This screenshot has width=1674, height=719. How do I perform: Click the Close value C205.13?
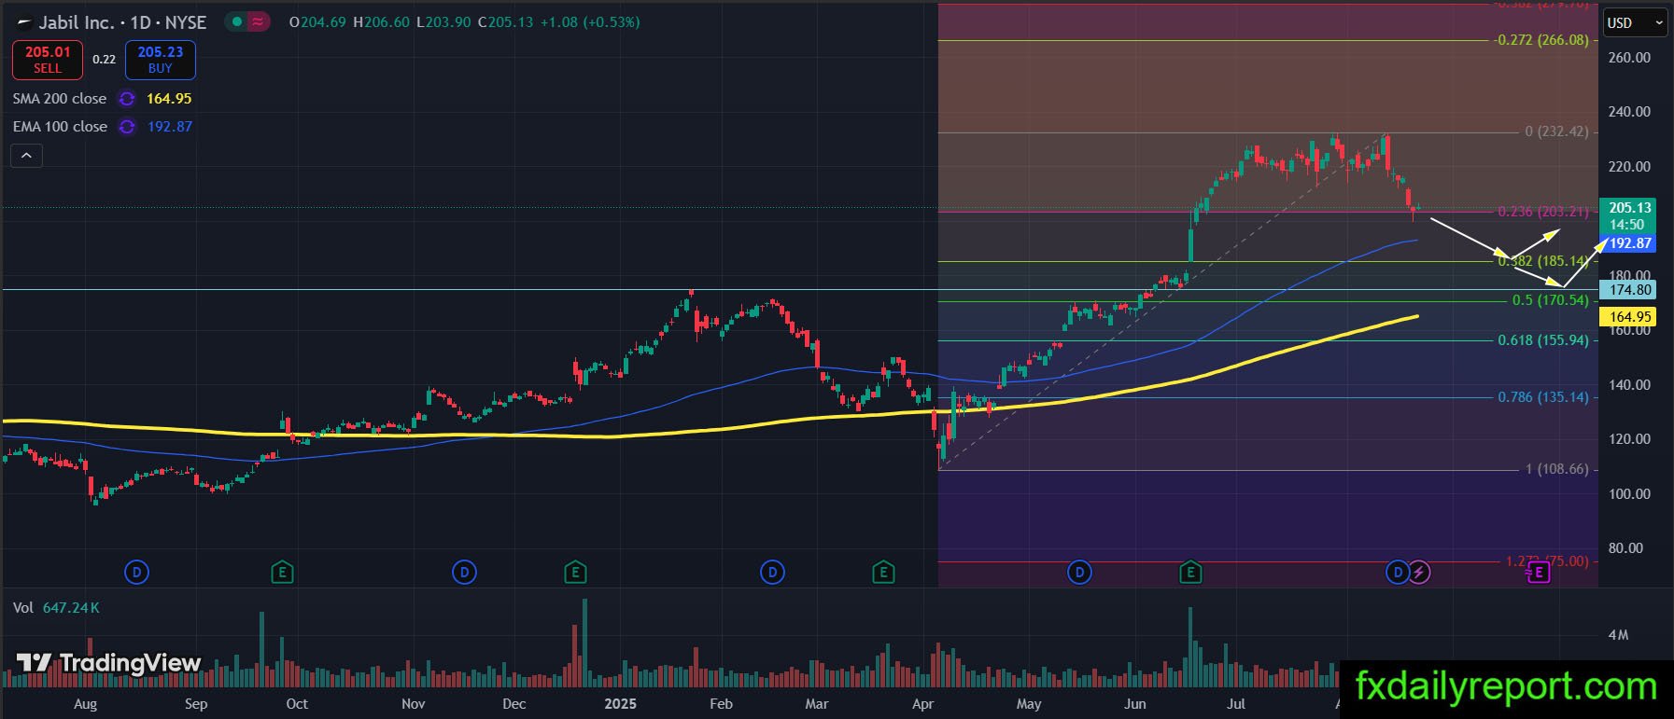[505, 21]
